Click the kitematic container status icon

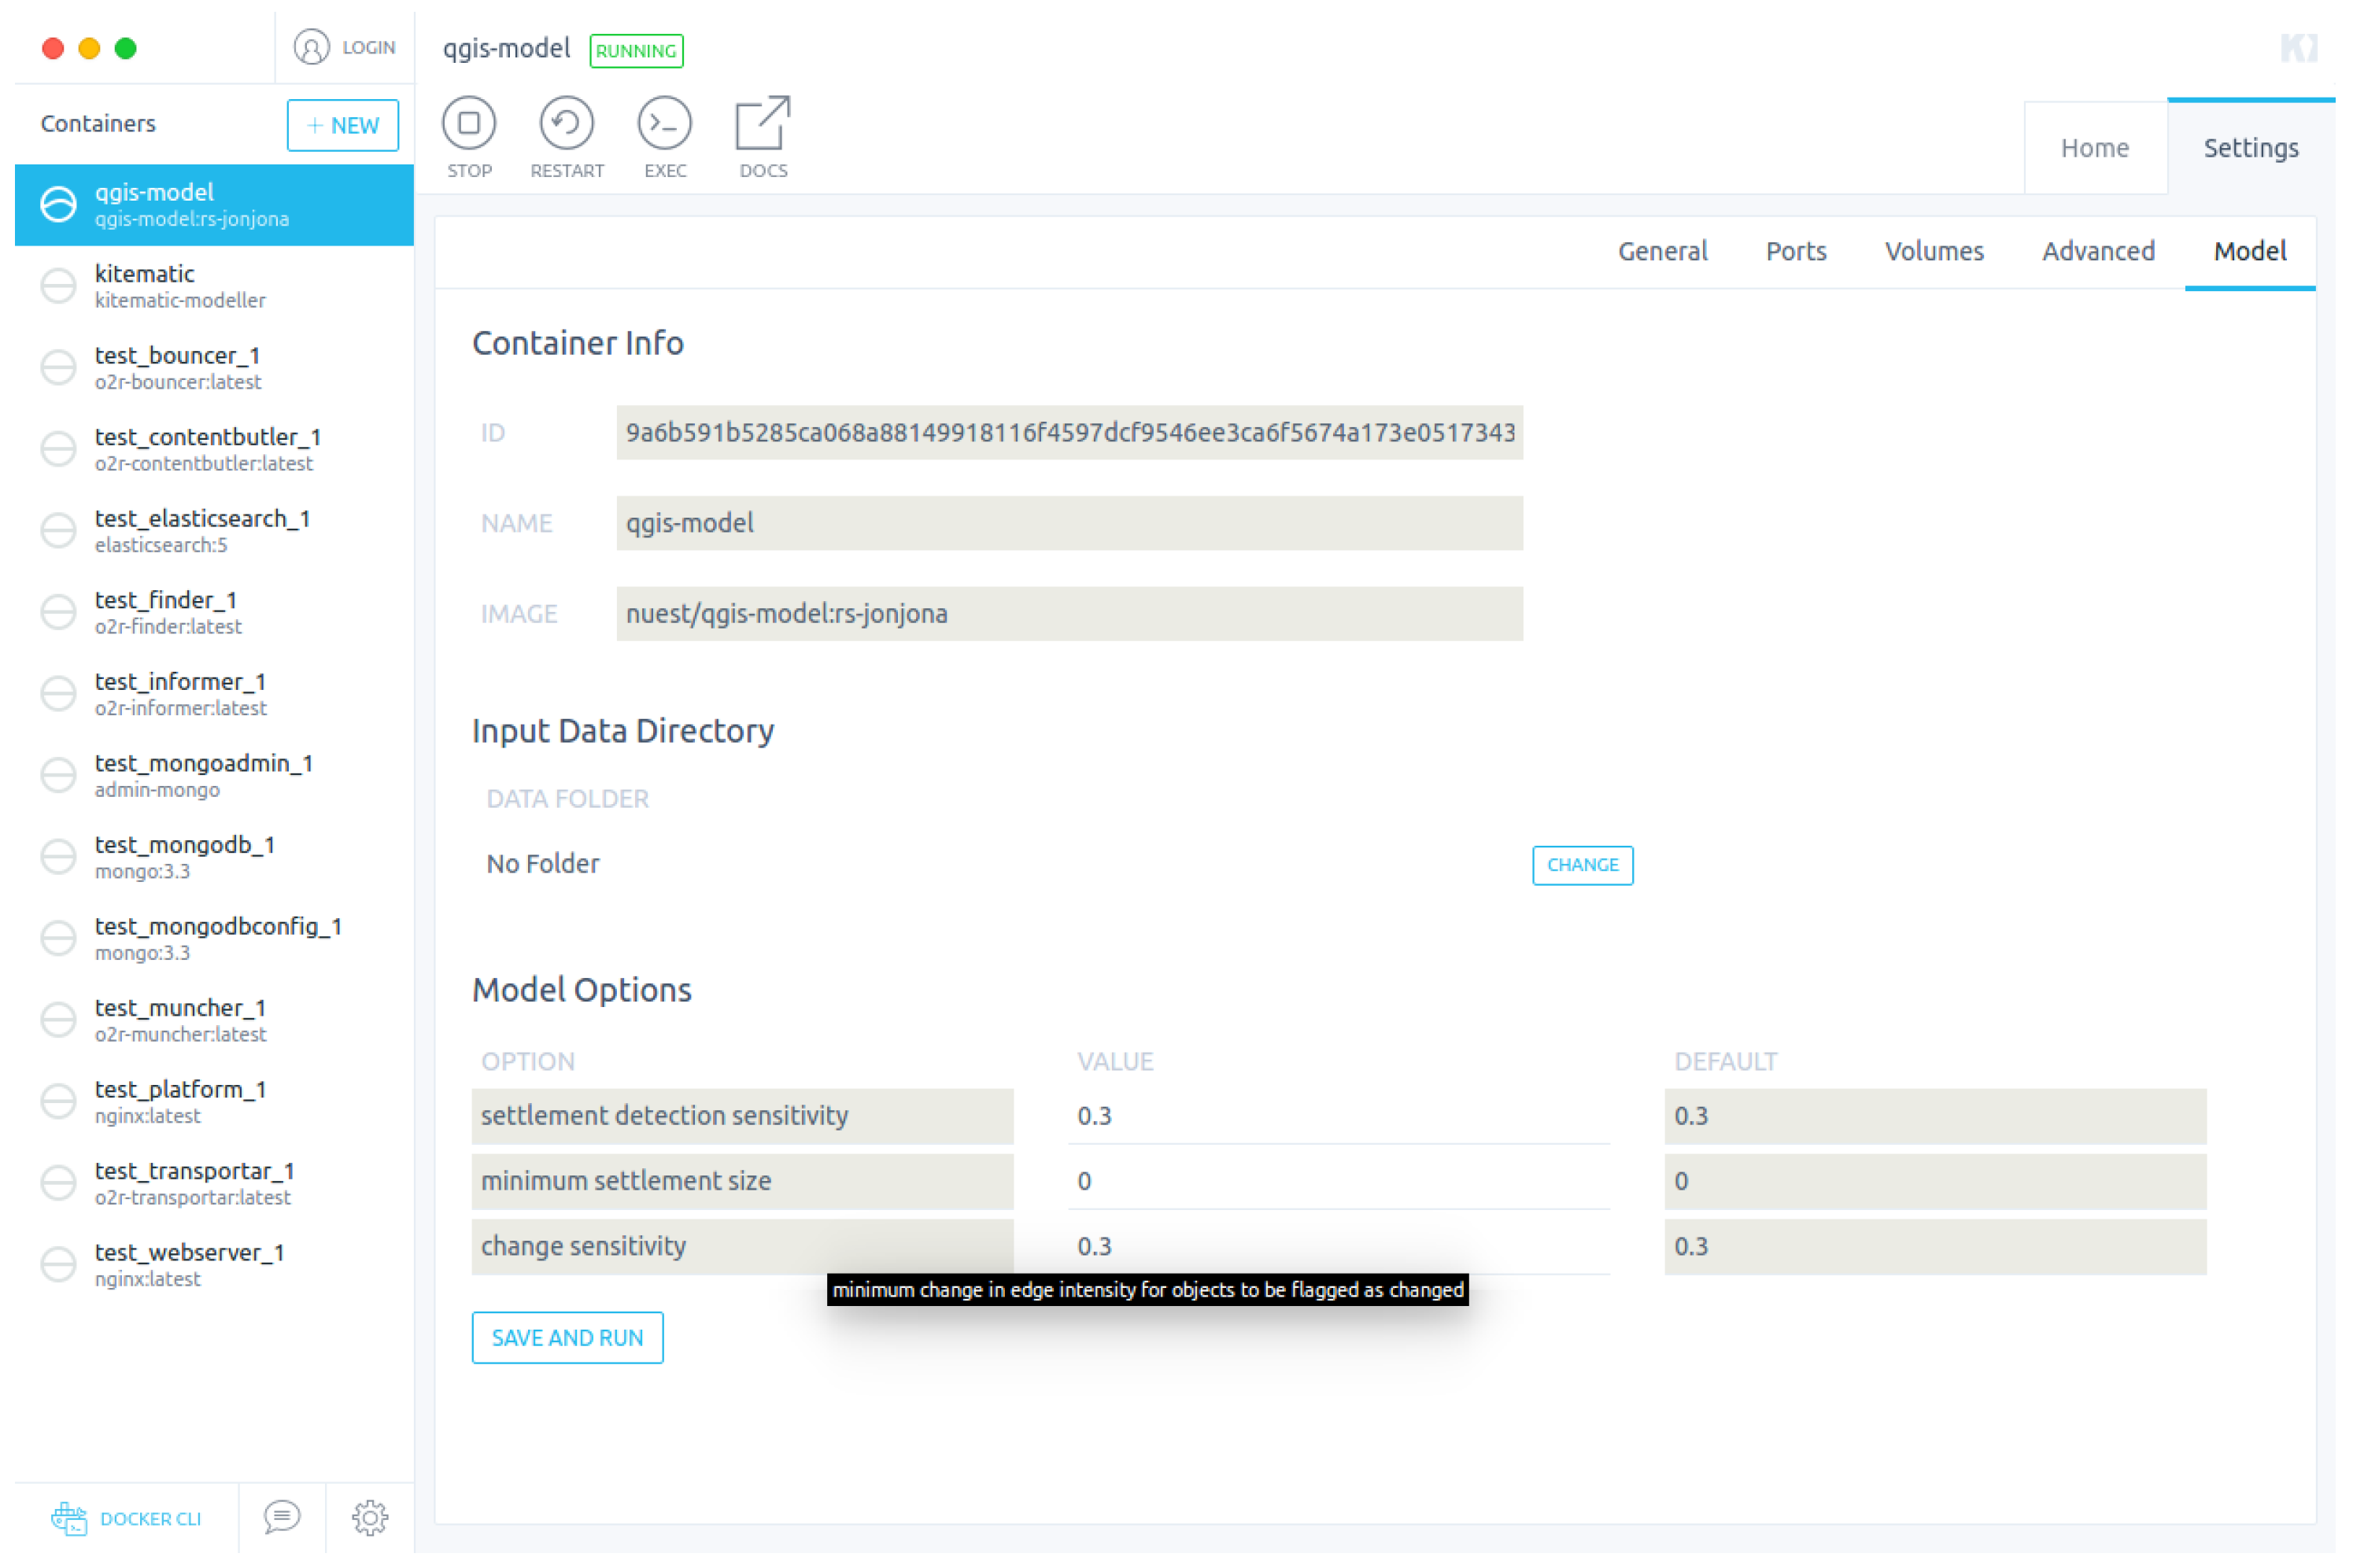pos(58,286)
